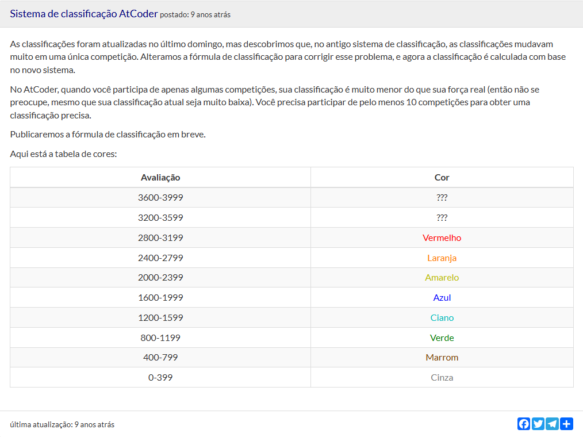Click the green 'Verde' color label

pyautogui.click(x=442, y=338)
